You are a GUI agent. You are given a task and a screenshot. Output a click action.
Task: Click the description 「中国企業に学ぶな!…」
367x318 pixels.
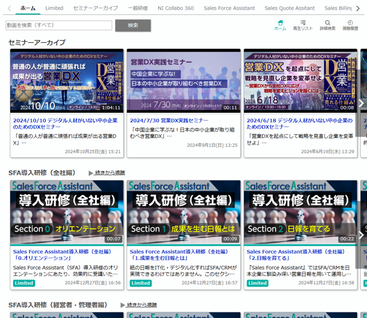182,133
